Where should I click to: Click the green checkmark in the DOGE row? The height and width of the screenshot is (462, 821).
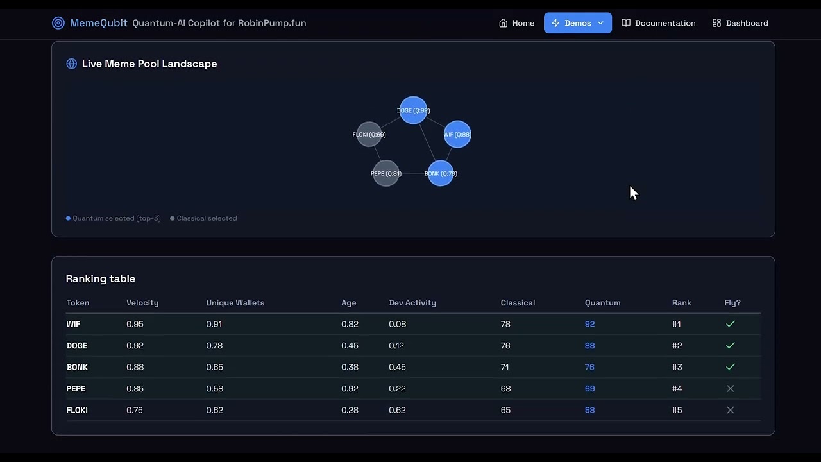point(730,345)
